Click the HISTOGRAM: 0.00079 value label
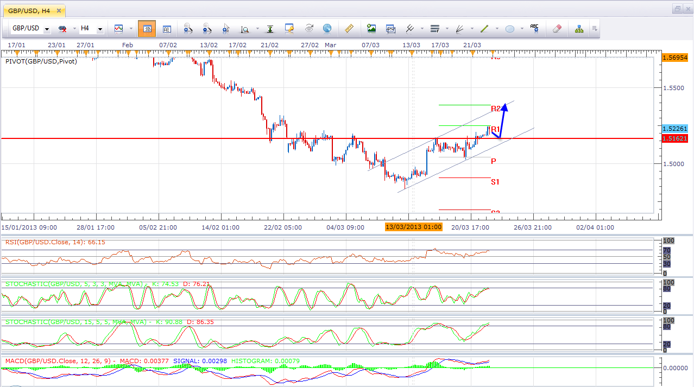694x387 pixels. tap(266, 360)
